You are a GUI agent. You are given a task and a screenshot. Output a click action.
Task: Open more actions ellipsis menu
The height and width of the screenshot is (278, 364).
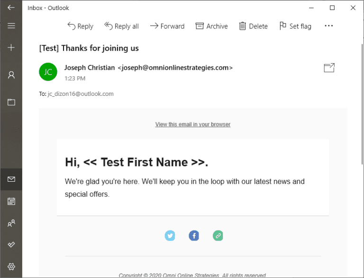click(x=328, y=26)
